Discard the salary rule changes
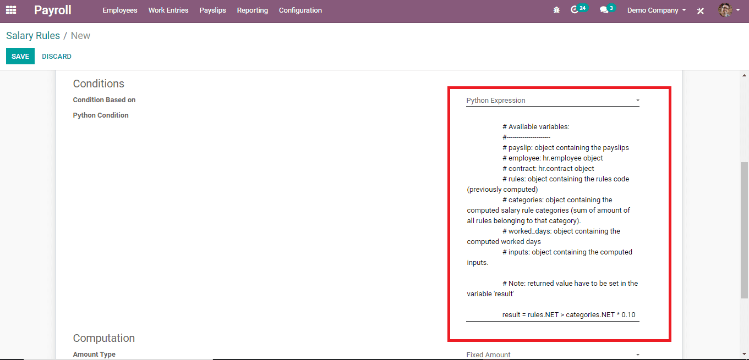The image size is (749, 360). (57, 56)
